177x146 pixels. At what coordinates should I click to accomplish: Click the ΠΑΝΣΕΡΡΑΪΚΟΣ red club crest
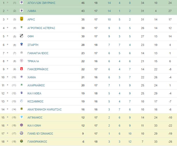coord(22,69)
